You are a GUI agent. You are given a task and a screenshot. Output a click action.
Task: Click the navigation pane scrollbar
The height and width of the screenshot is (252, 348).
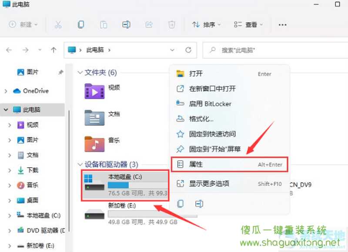69,171
